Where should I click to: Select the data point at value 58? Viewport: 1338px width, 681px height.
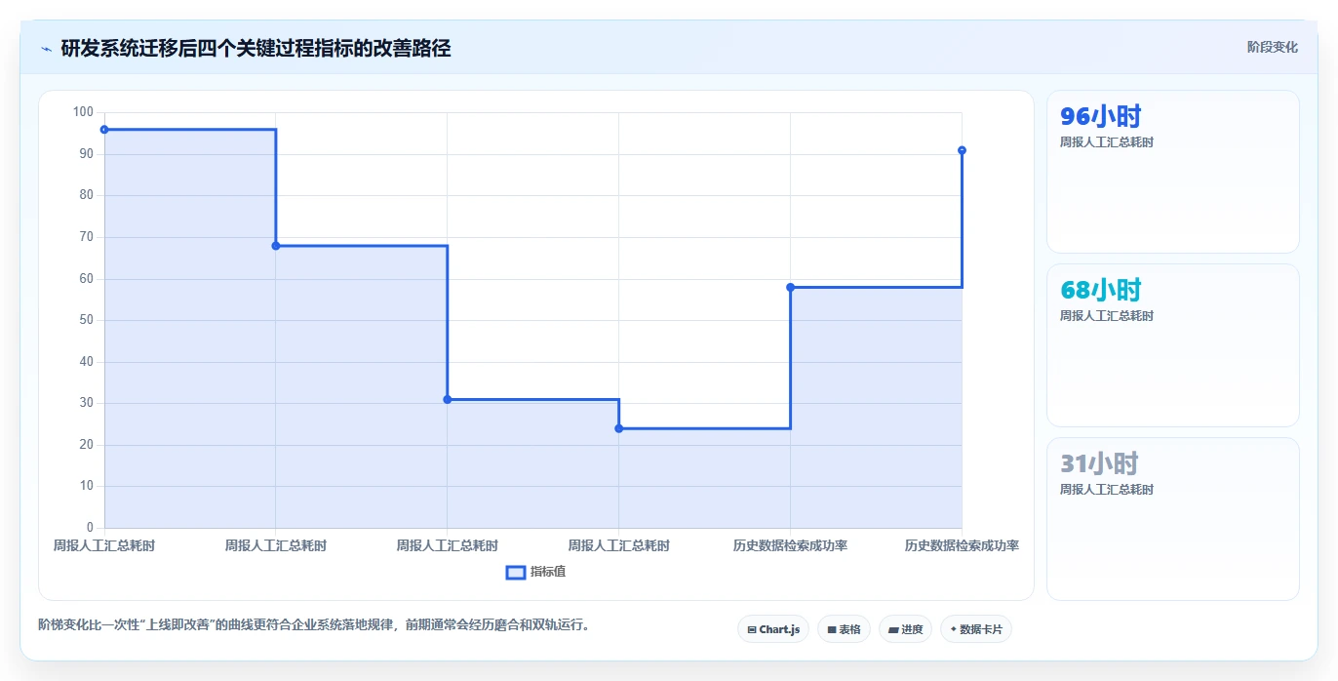[x=791, y=287]
